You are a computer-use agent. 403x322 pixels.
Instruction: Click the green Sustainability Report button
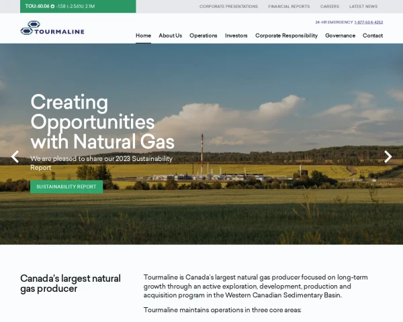pyautogui.click(x=66, y=186)
